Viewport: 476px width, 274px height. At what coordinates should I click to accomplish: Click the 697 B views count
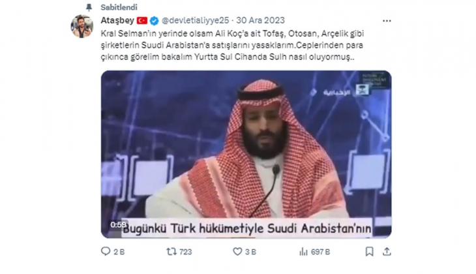[x=320, y=252]
